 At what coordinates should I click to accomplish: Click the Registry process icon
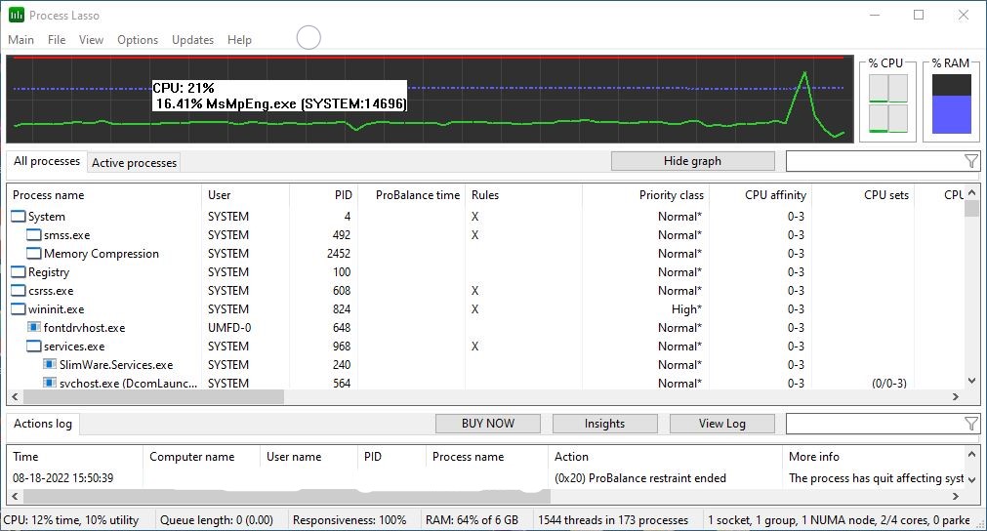(19, 271)
